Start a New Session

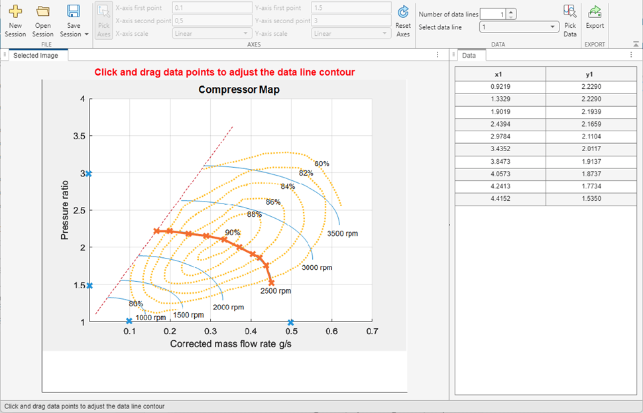15,20
